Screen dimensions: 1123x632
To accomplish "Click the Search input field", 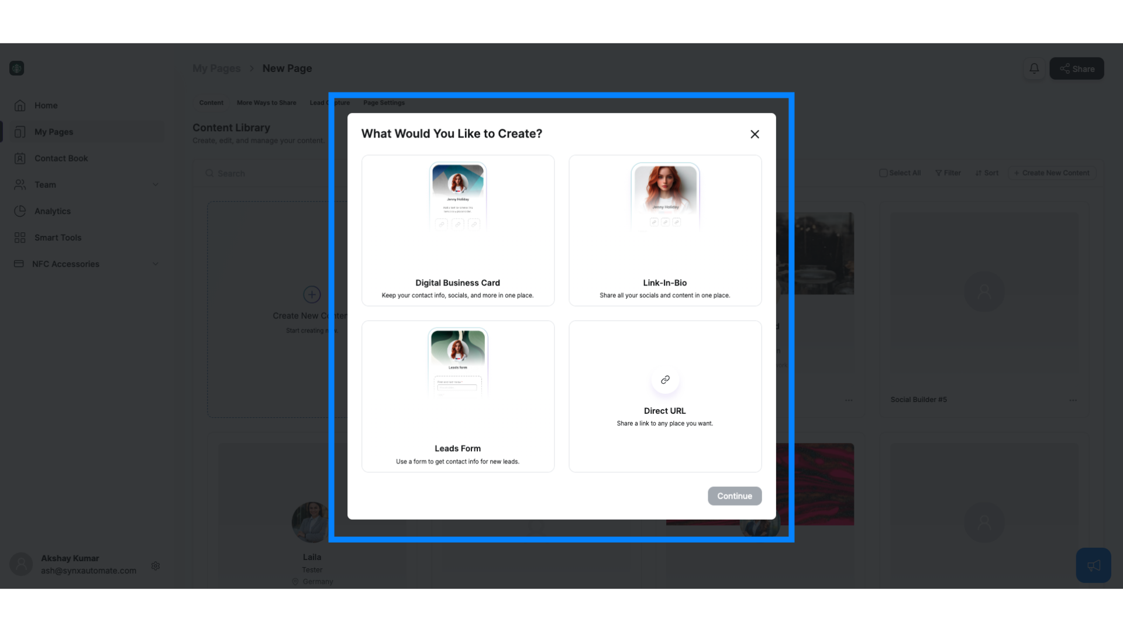I will [230, 173].
